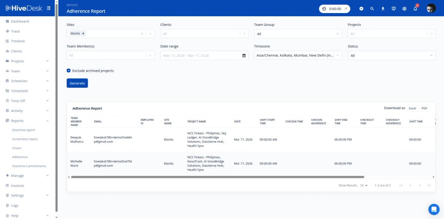
Task: Open the Clients dropdown filter
Action: point(204,33)
